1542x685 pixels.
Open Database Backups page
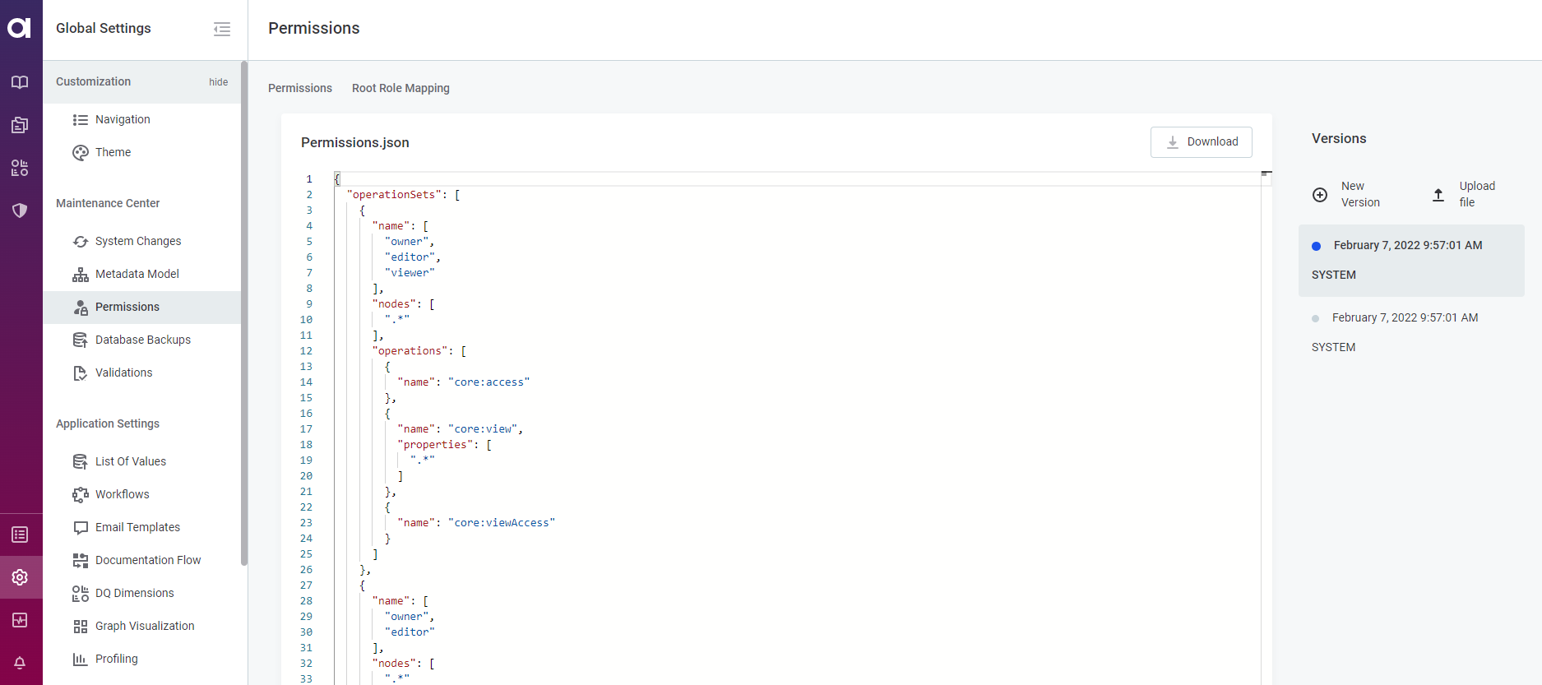click(141, 340)
